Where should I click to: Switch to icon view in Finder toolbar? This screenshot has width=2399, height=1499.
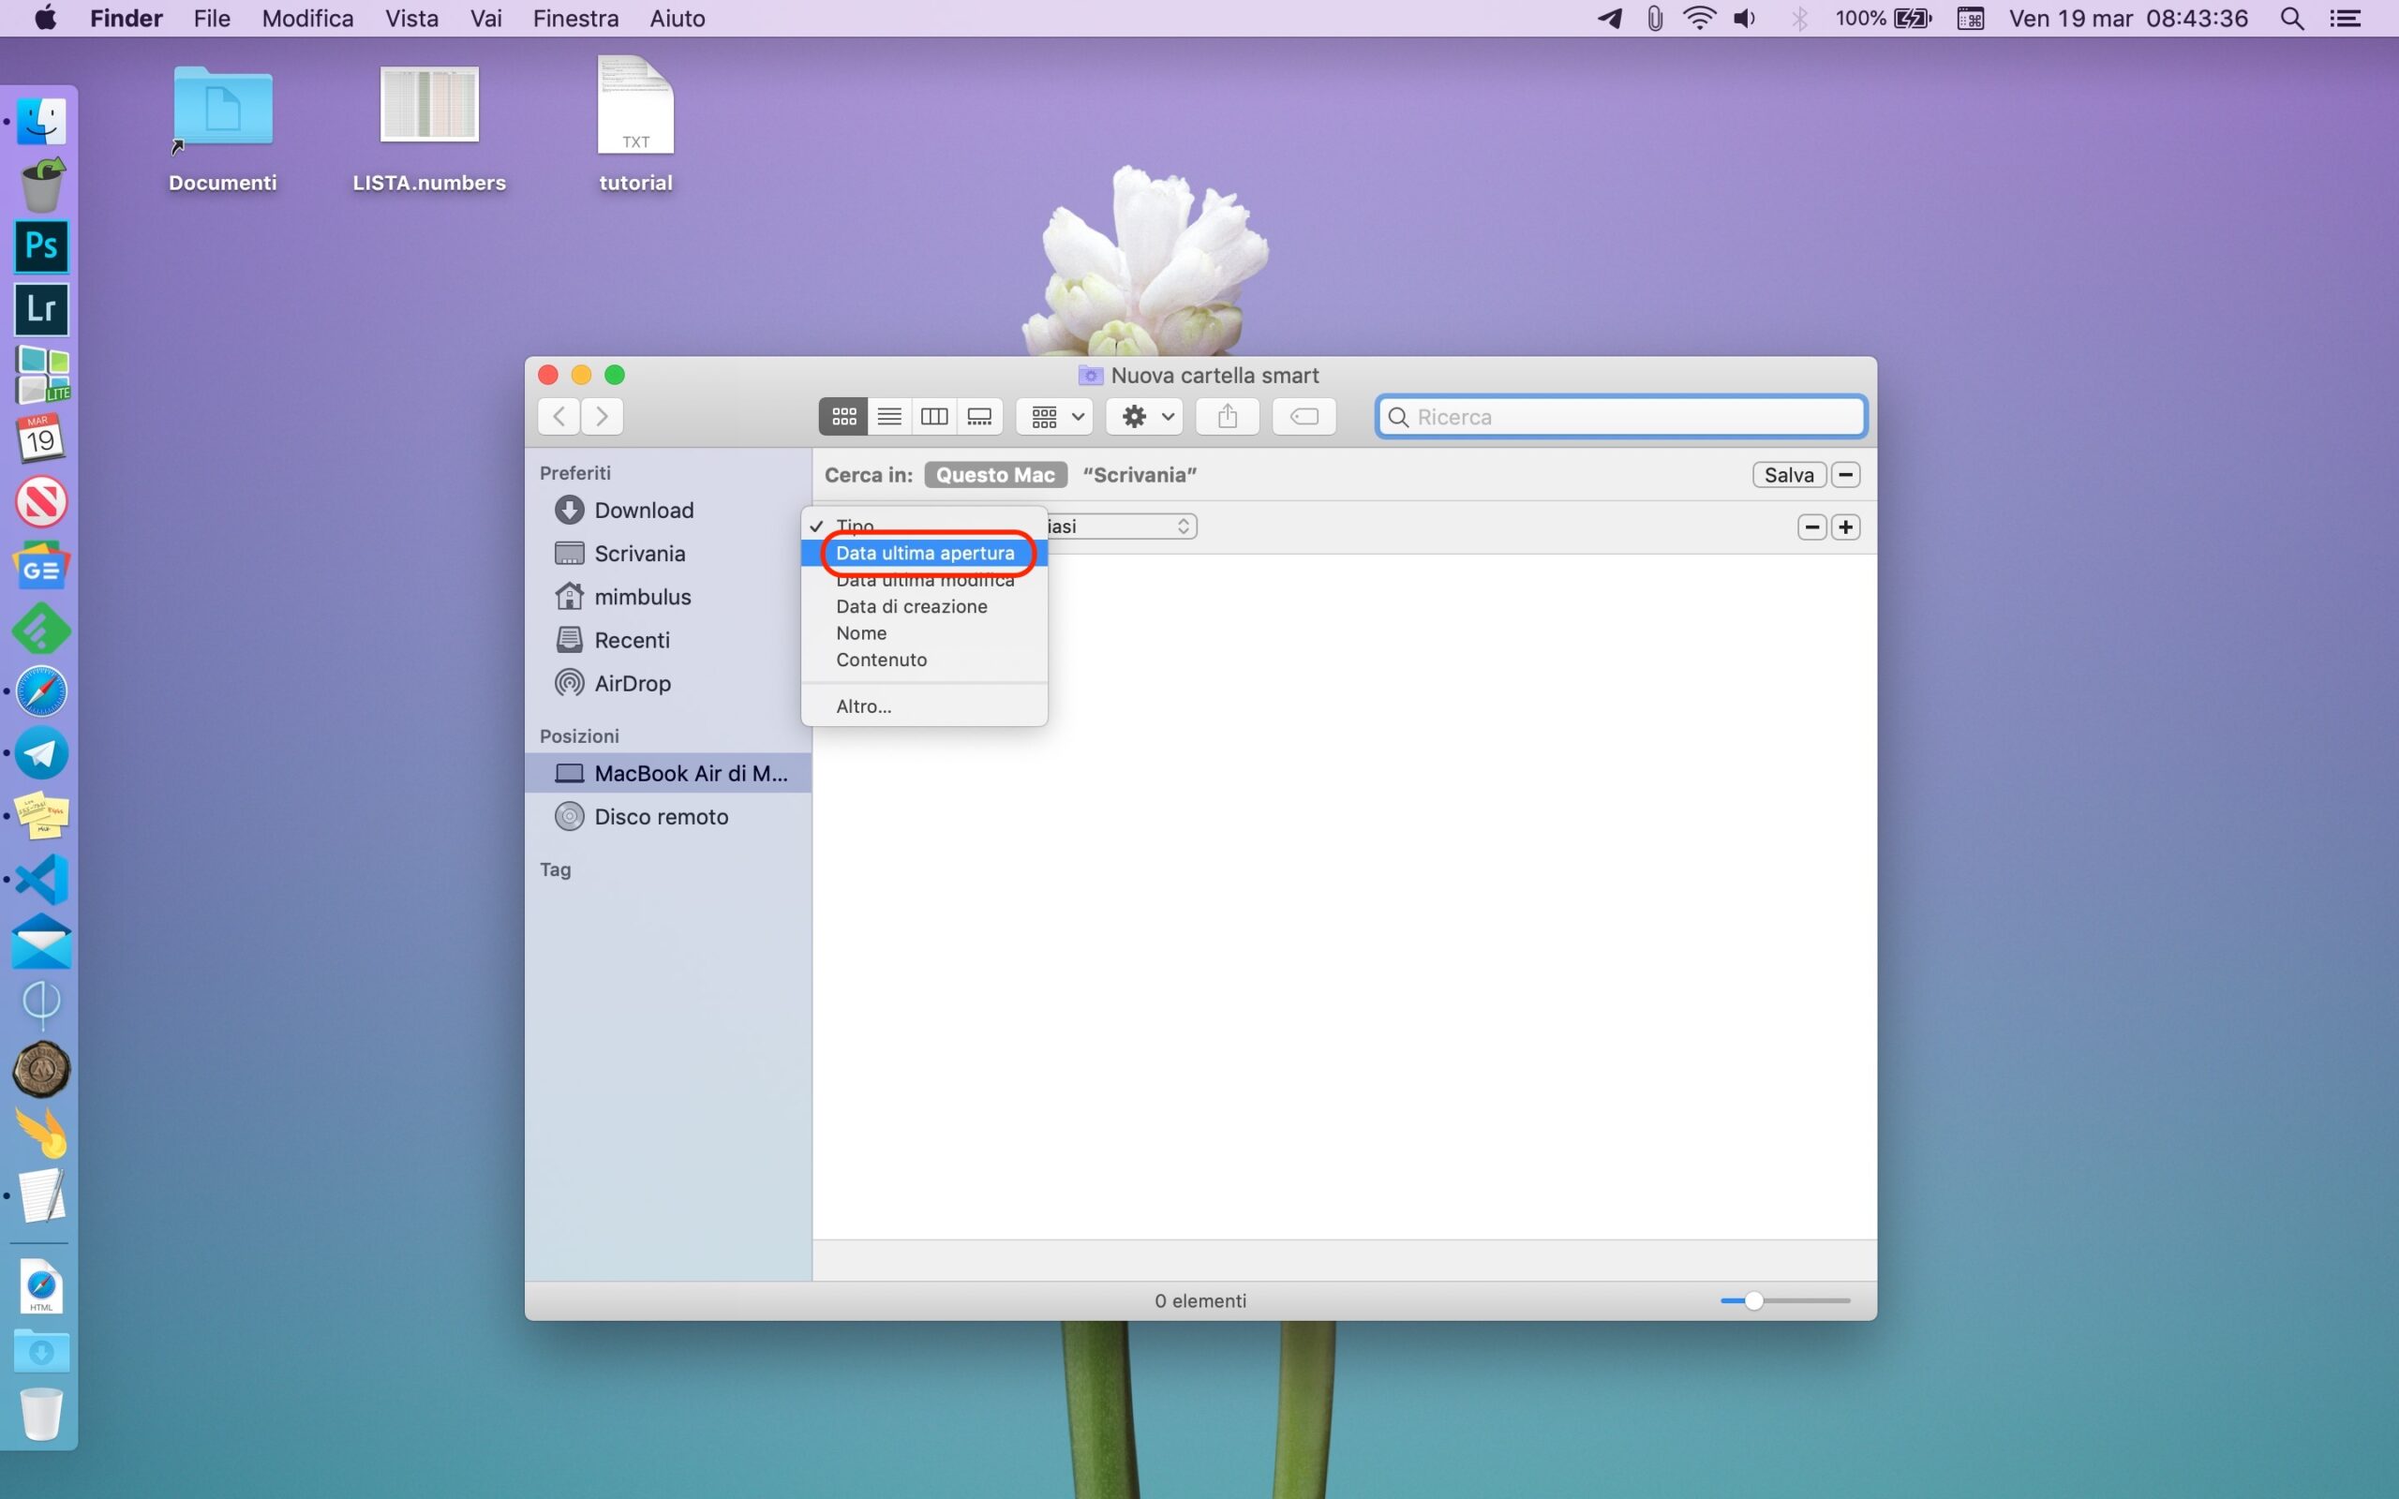(843, 416)
